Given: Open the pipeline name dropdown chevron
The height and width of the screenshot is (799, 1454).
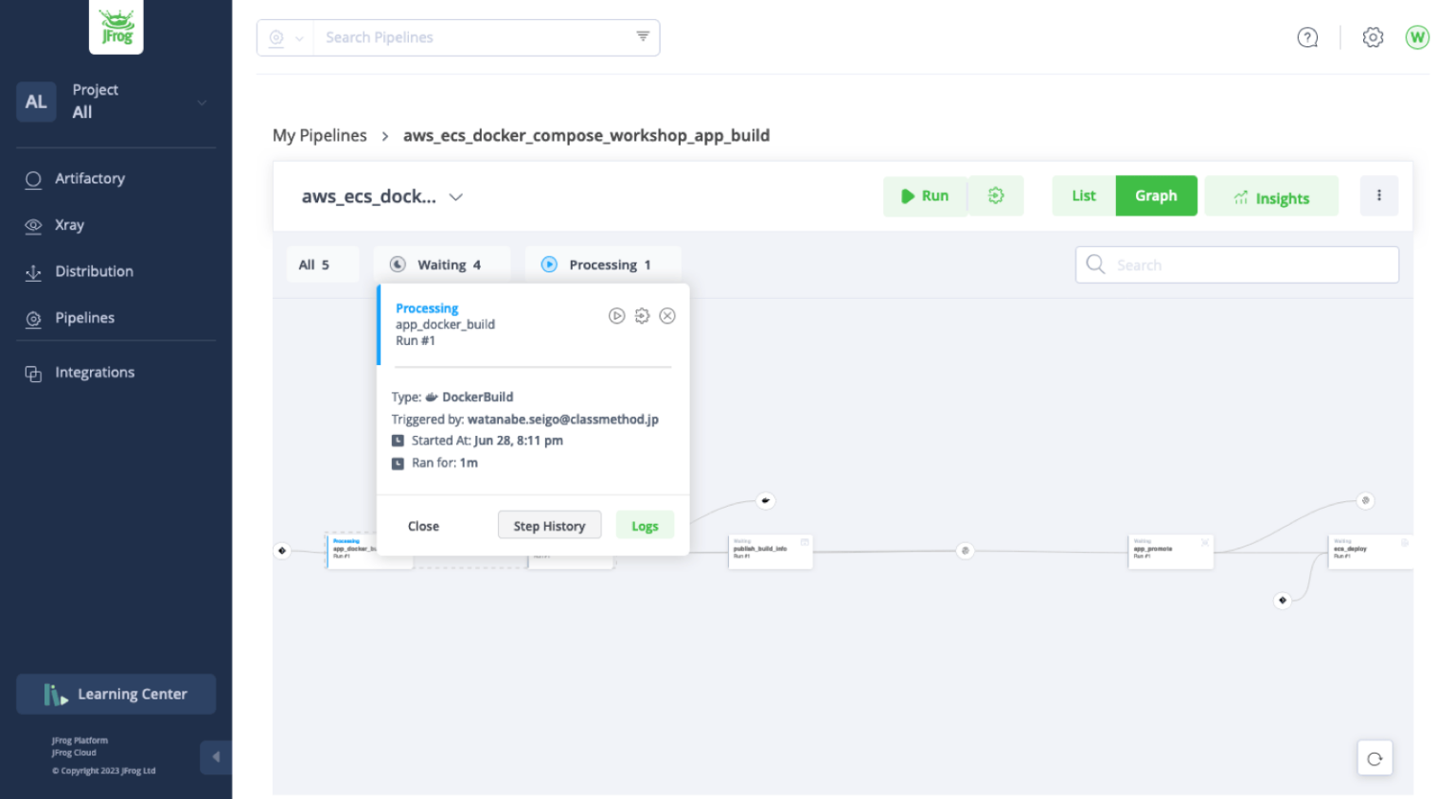Looking at the screenshot, I should pyautogui.click(x=455, y=197).
